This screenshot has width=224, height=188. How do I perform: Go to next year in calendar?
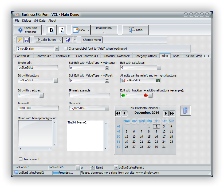pyautogui.click(x=172, y=113)
